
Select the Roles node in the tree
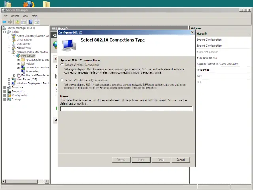(x=15, y=32)
